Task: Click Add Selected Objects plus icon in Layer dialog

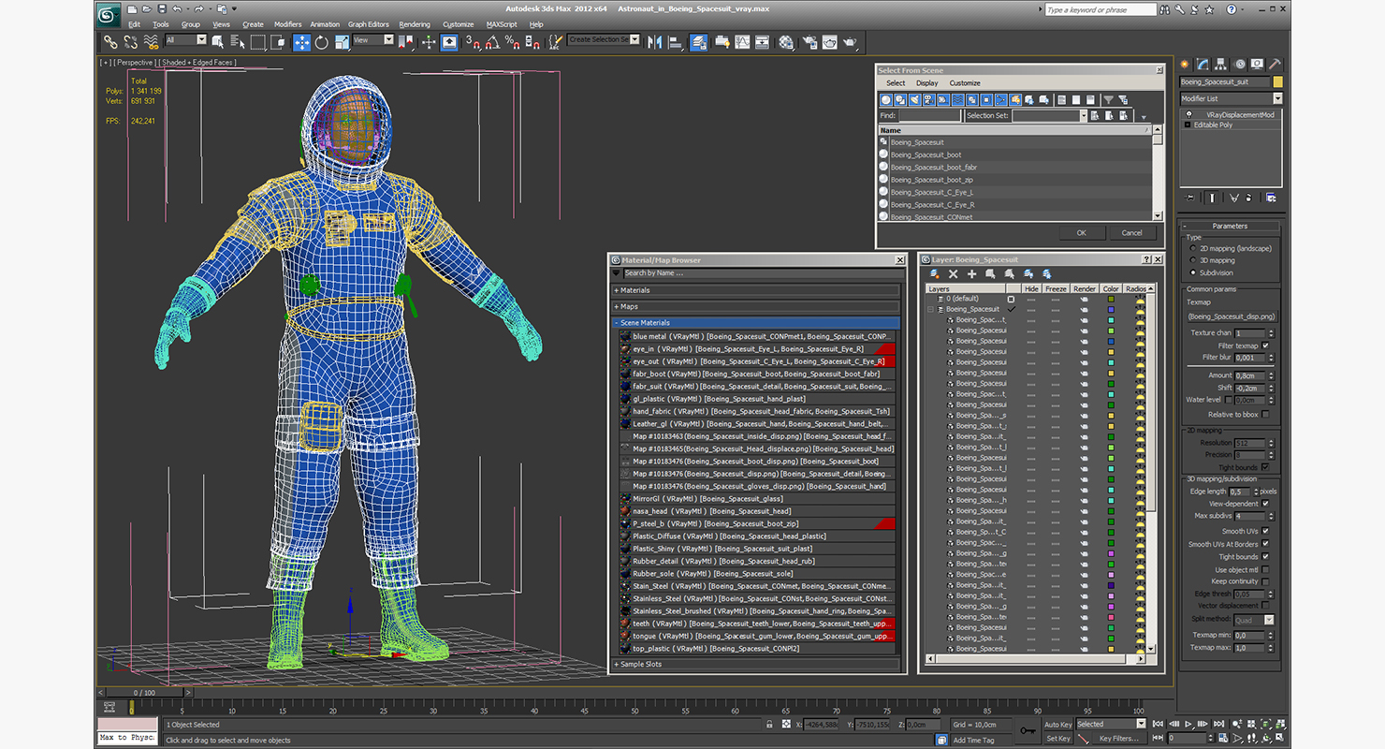Action: (x=971, y=273)
